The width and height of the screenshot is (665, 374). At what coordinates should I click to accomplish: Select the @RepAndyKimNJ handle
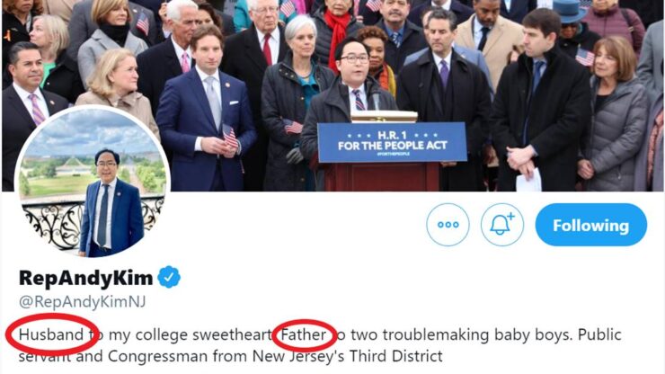coord(82,302)
